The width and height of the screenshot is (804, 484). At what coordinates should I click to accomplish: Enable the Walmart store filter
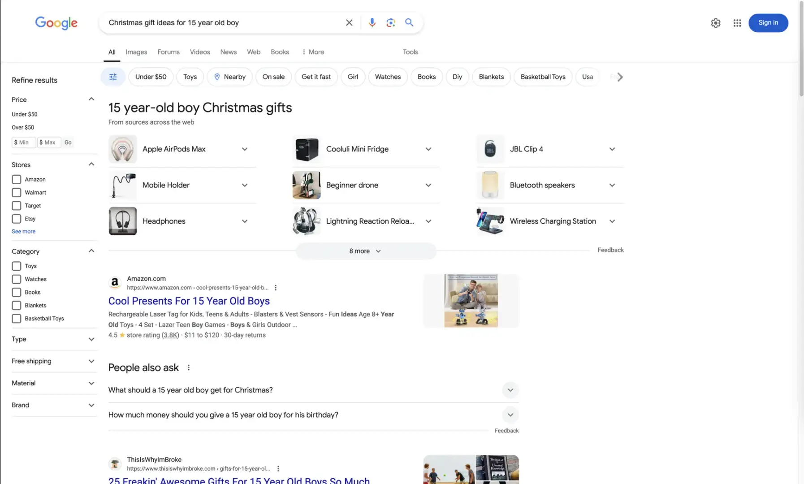coord(16,192)
